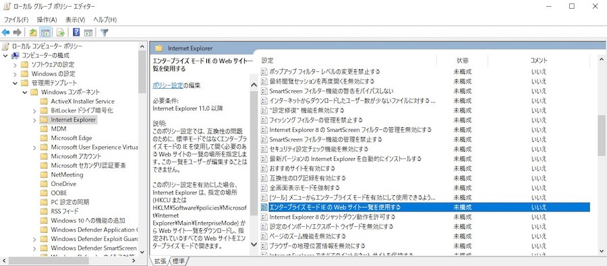Click the Filter funnel toolbar icon
Image resolution: width=607 pixels, height=266 pixels.
[104, 32]
